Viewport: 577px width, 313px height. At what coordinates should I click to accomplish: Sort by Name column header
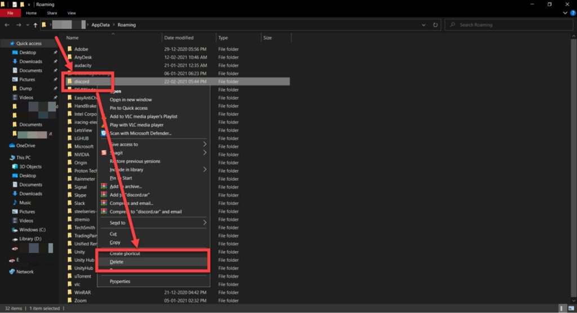pyautogui.click(x=73, y=38)
